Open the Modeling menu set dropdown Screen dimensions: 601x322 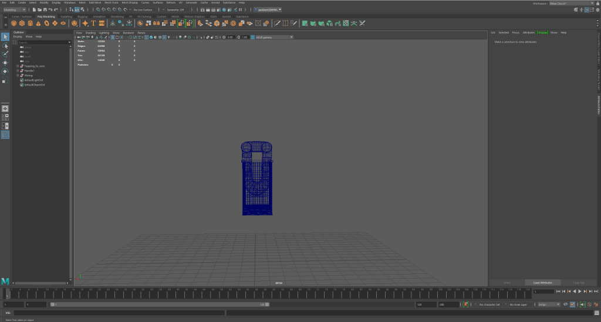(x=14, y=10)
